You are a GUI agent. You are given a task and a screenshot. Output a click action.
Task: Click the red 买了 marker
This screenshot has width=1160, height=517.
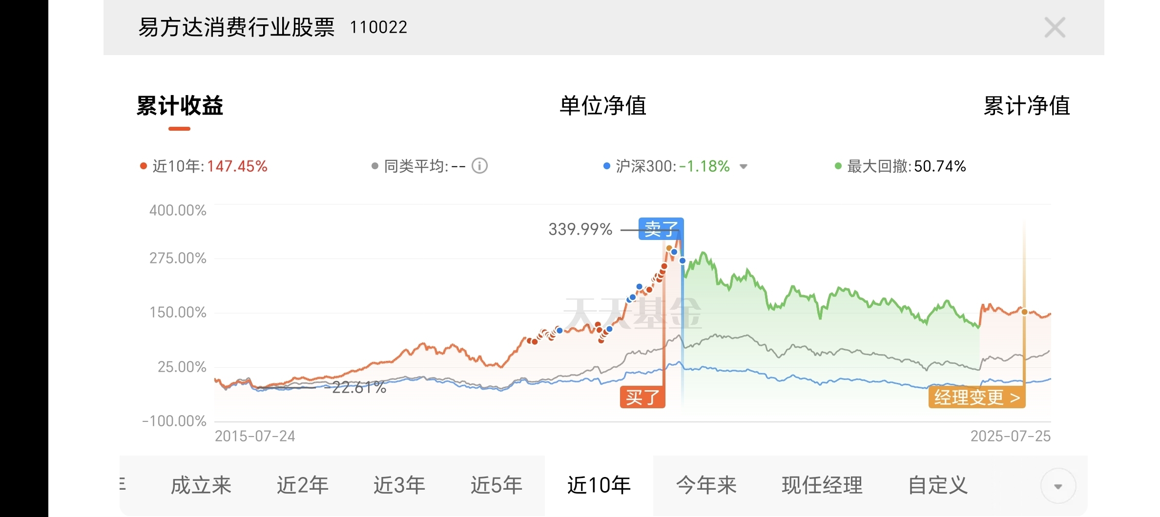pyautogui.click(x=642, y=398)
